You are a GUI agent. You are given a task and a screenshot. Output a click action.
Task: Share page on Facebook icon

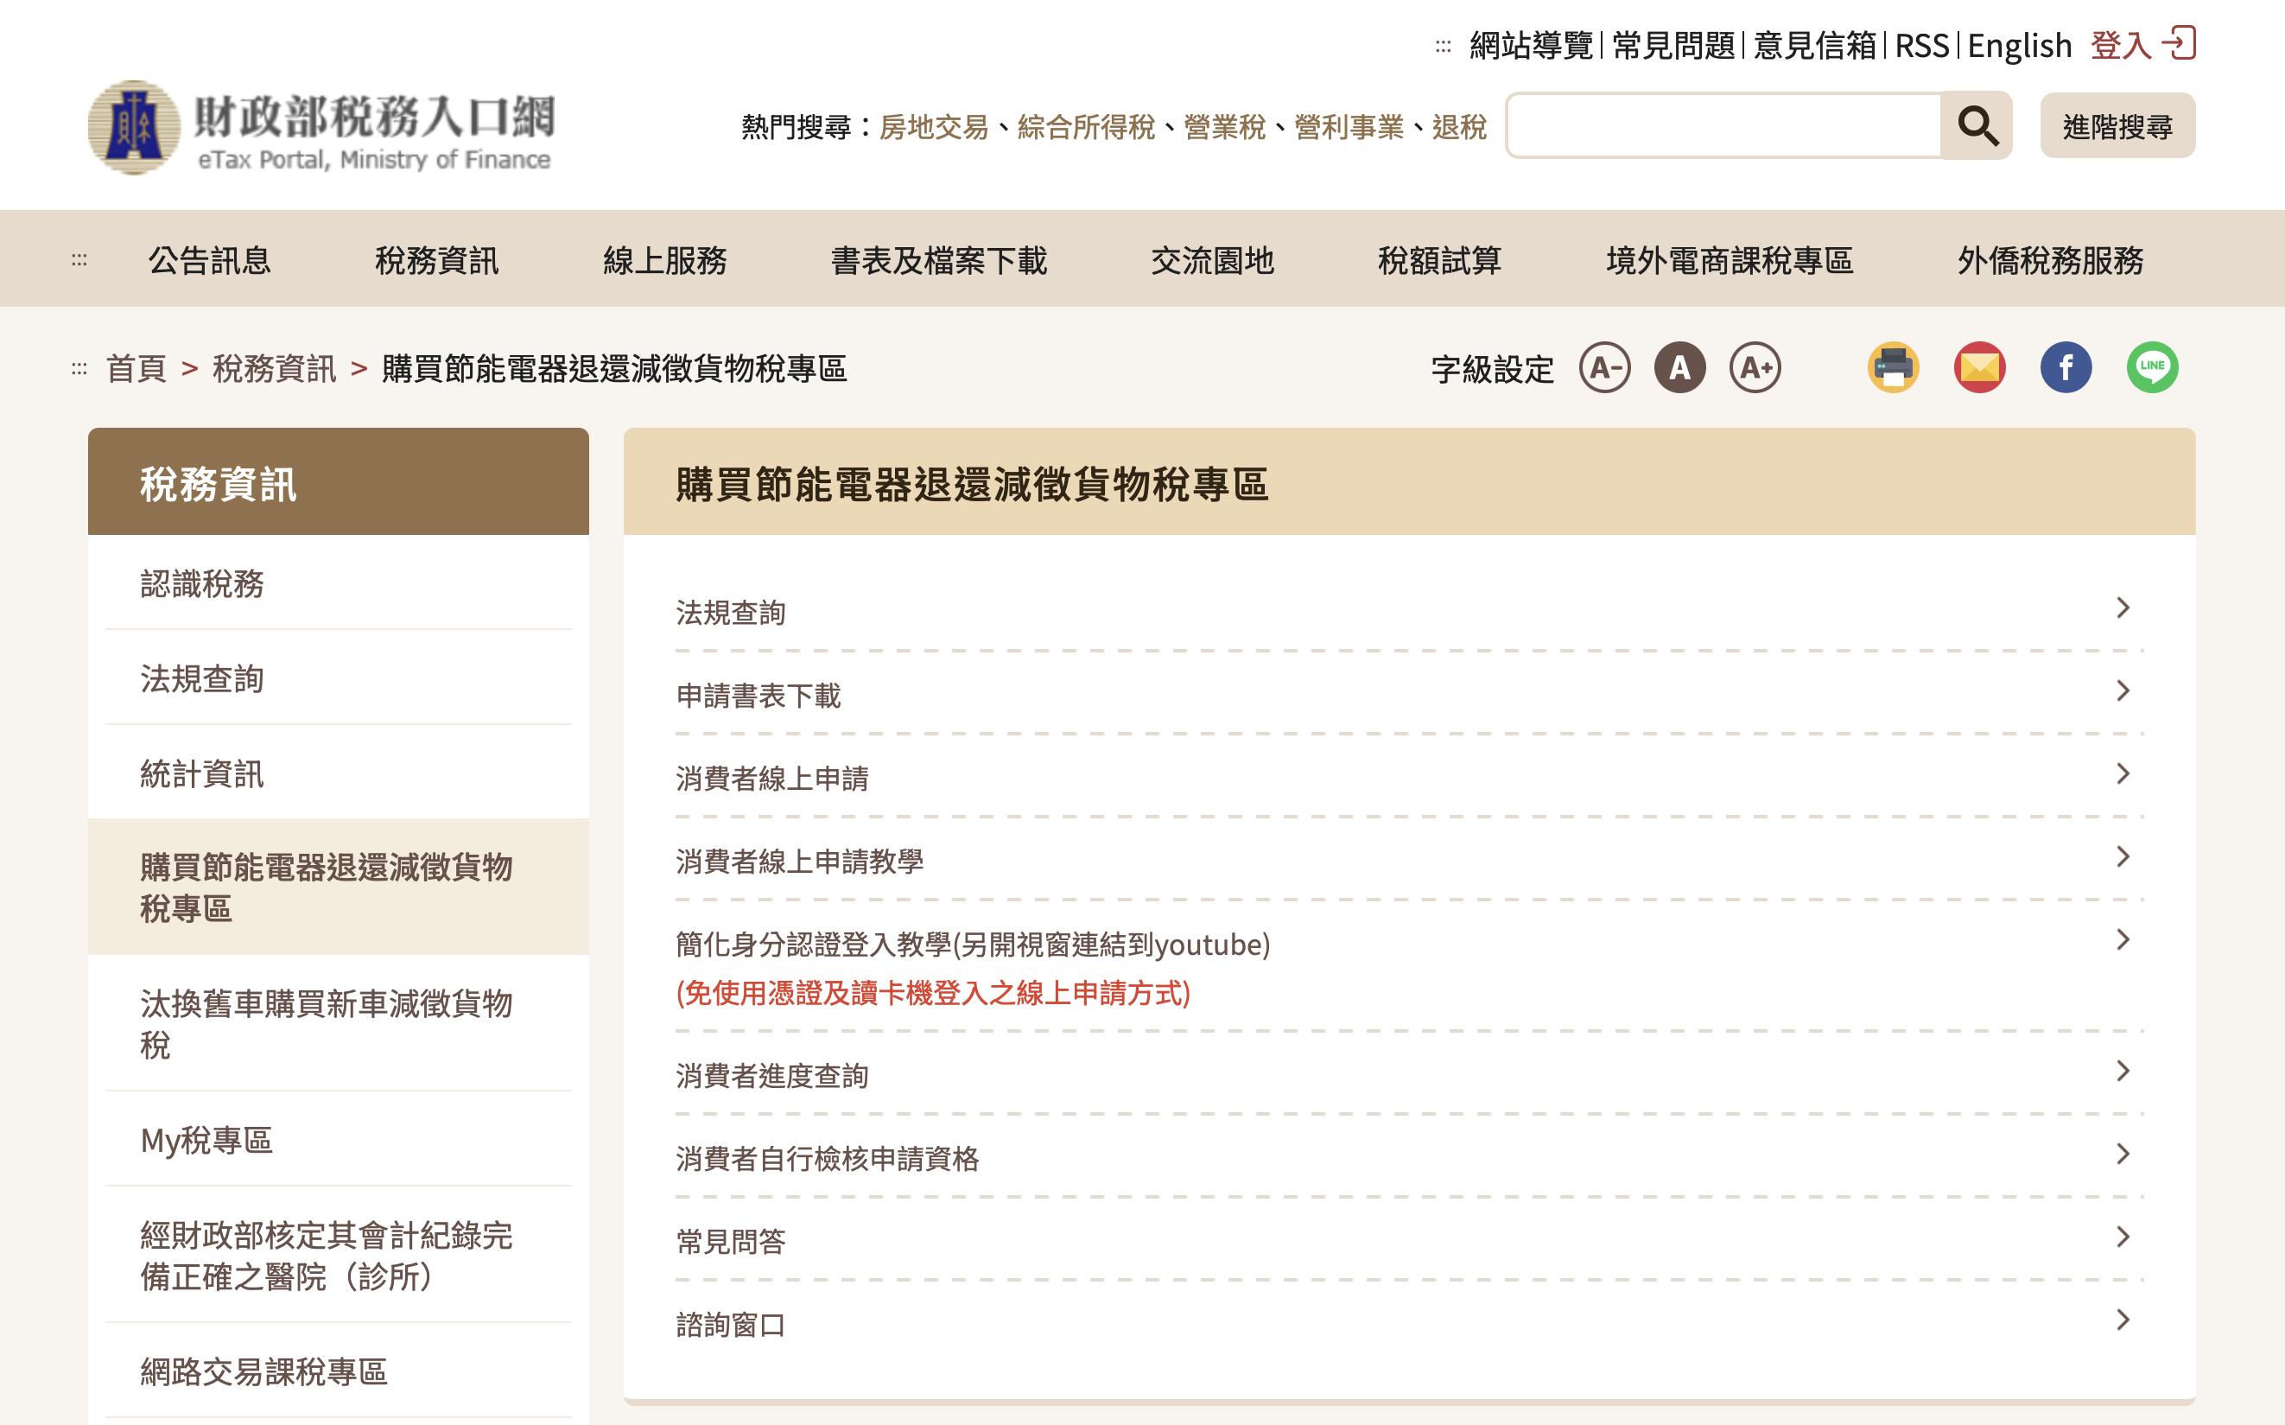2066,367
